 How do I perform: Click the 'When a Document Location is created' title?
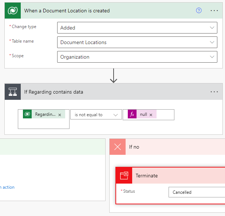(67, 11)
